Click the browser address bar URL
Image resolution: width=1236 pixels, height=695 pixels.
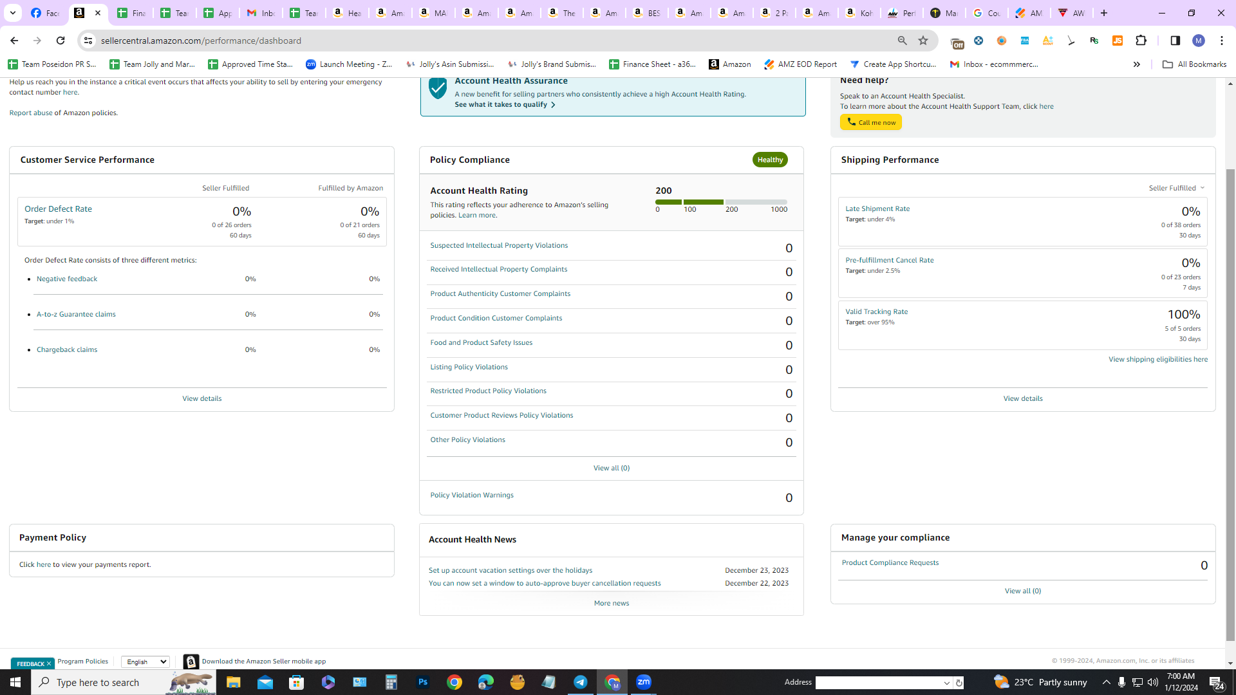201,41
